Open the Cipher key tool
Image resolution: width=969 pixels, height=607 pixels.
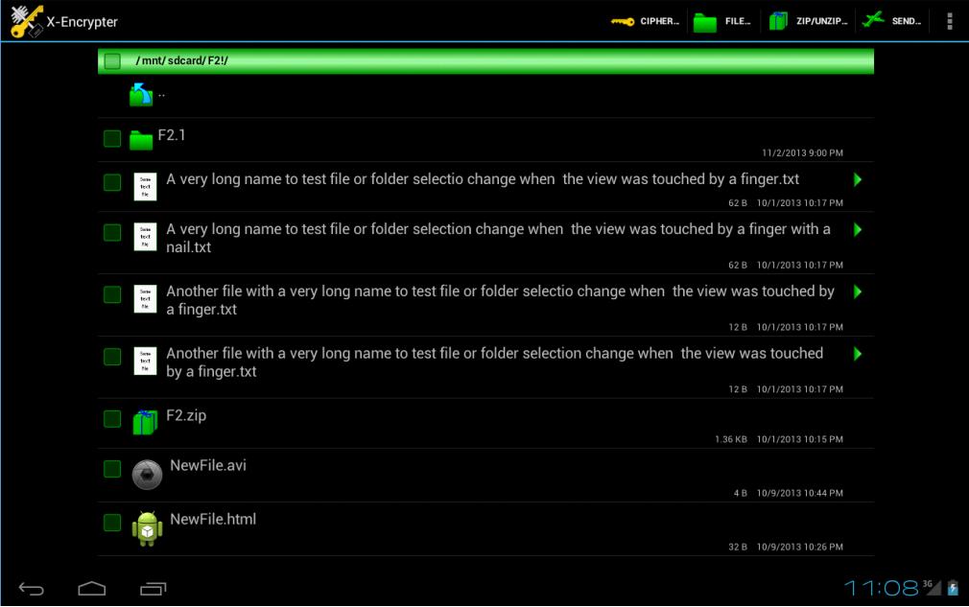(645, 21)
